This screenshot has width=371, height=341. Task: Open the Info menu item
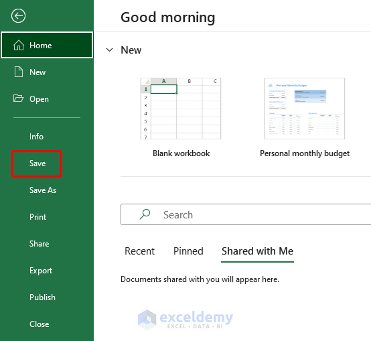point(36,137)
